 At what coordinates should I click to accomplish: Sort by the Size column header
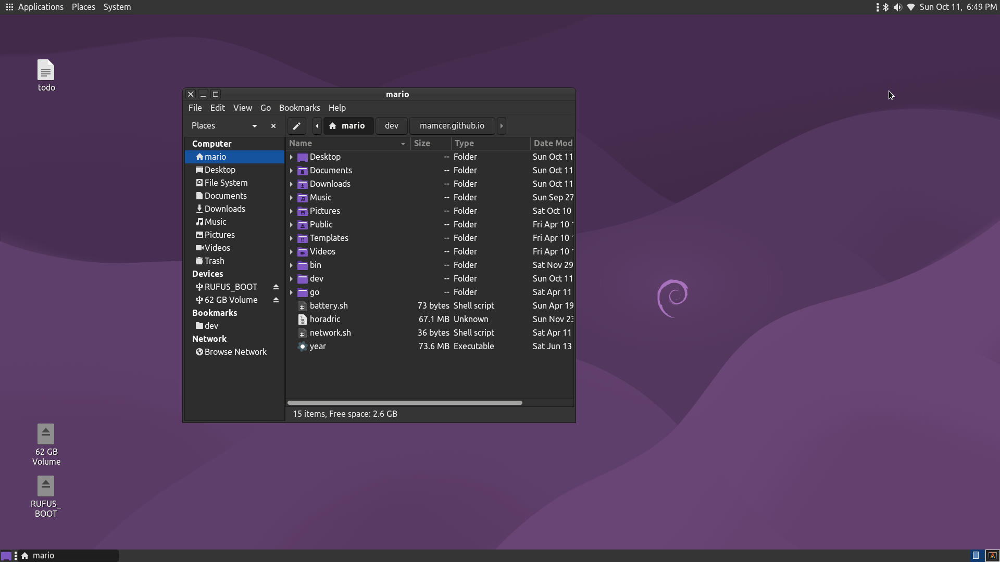coord(431,144)
